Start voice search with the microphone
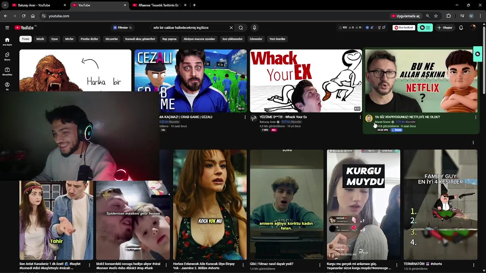 click(254, 28)
